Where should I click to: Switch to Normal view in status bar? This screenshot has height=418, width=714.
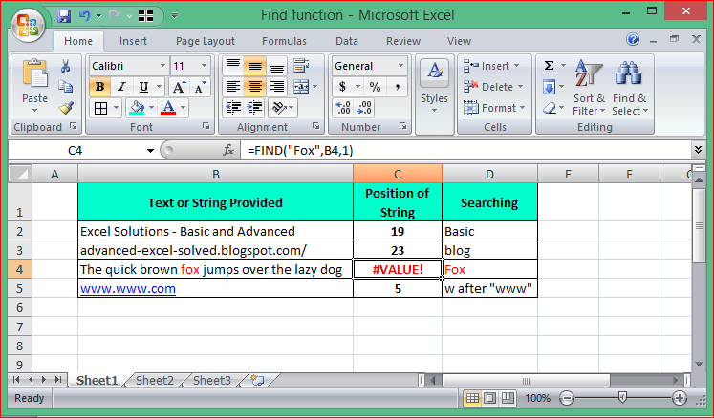472,399
